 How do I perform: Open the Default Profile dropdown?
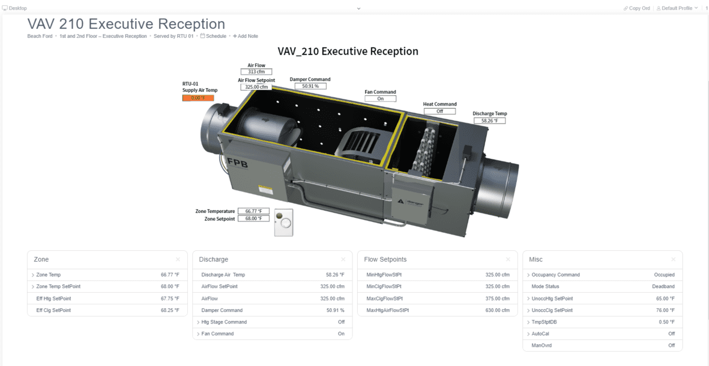click(677, 8)
